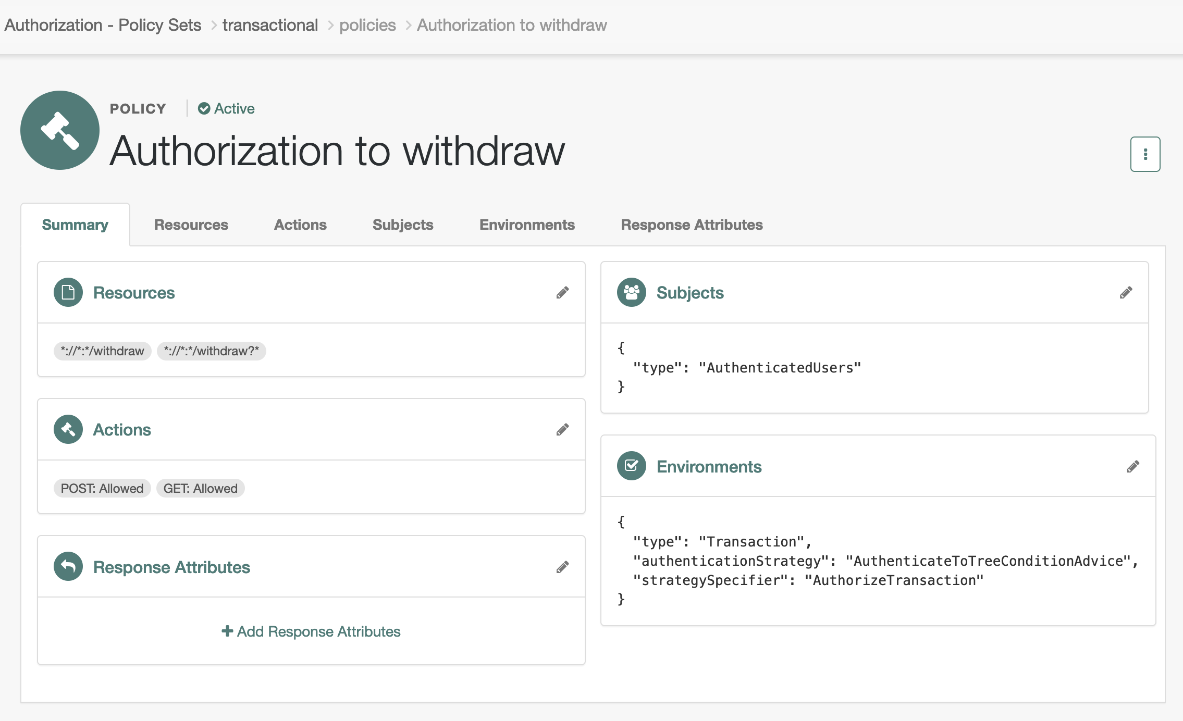The width and height of the screenshot is (1183, 721).
Task: Open the Subjects tab
Action: pyautogui.click(x=403, y=225)
